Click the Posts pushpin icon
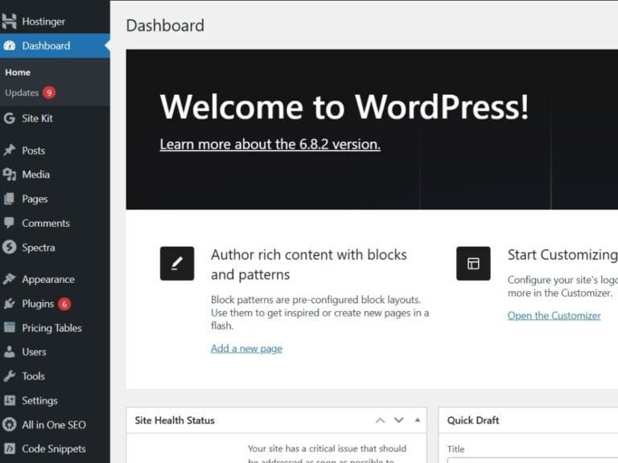 [x=9, y=150]
